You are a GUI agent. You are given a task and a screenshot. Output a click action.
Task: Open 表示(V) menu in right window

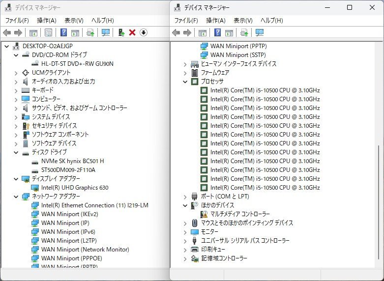click(x=243, y=20)
